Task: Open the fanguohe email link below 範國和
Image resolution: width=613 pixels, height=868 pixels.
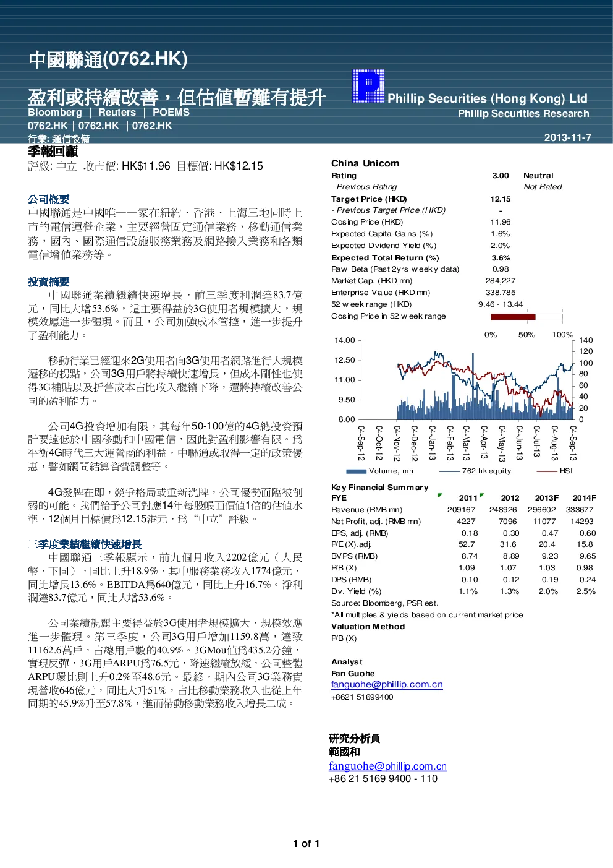Action: click(387, 766)
